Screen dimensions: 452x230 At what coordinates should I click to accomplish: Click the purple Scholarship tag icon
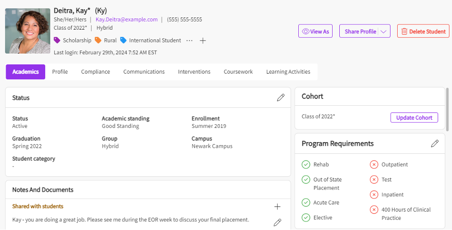pyautogui.click(x=57, y=40)
